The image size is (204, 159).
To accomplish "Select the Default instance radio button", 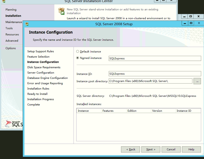I will [x=77, y=52].
